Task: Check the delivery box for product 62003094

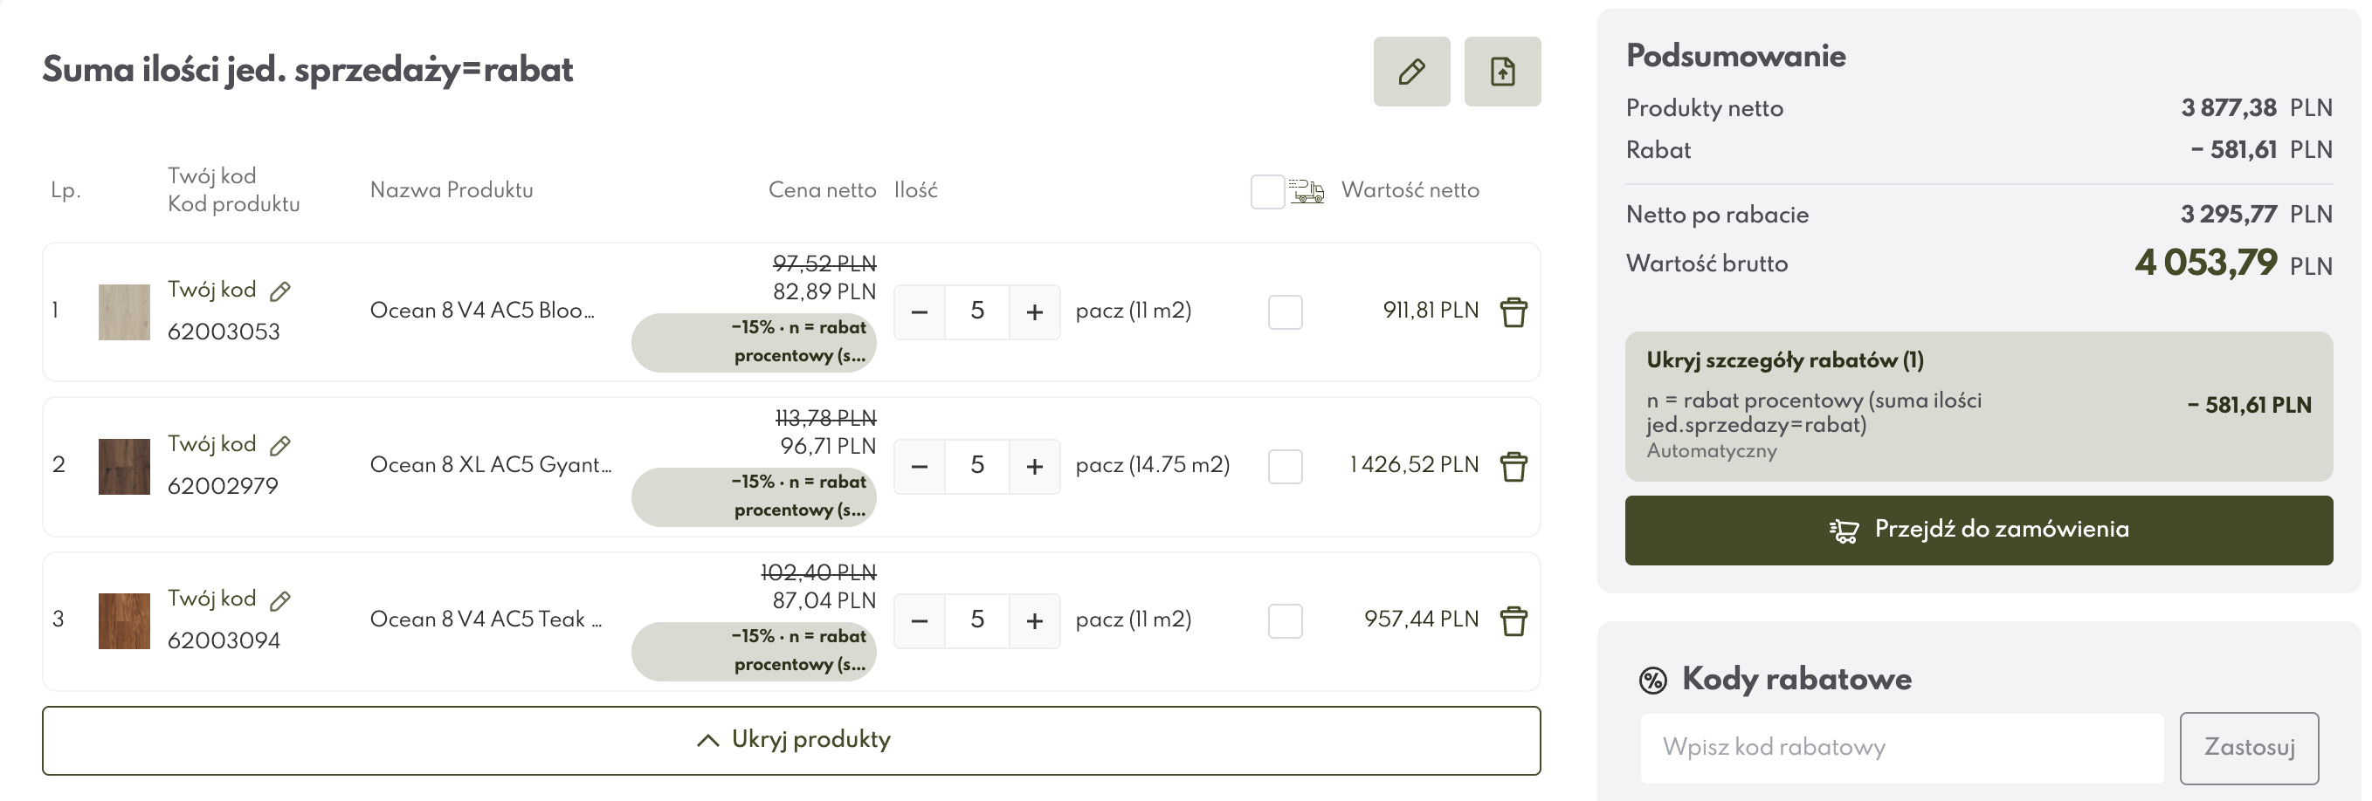Action: 1285,620
